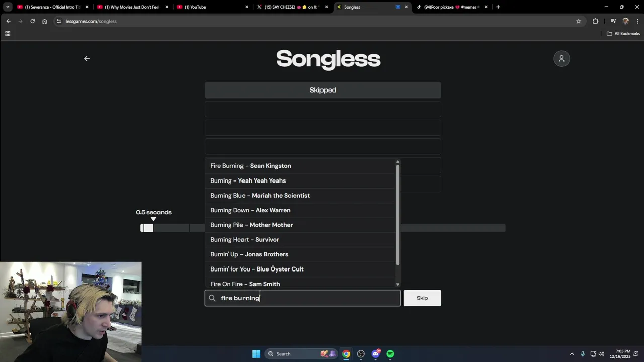Open the volume tray icon
This screenshot has height=362, width=644.
point(601,354)
